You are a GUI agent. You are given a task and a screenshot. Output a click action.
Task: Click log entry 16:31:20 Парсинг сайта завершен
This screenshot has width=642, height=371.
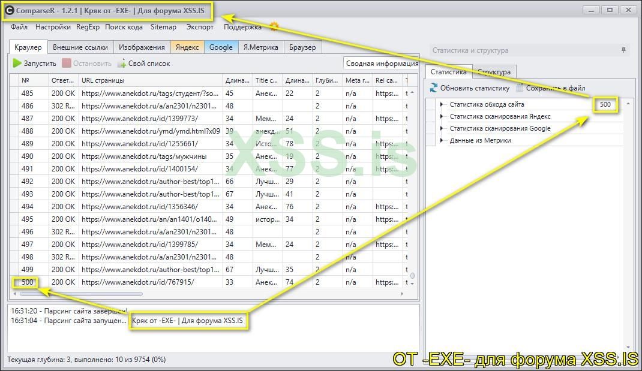click(69, 311)
